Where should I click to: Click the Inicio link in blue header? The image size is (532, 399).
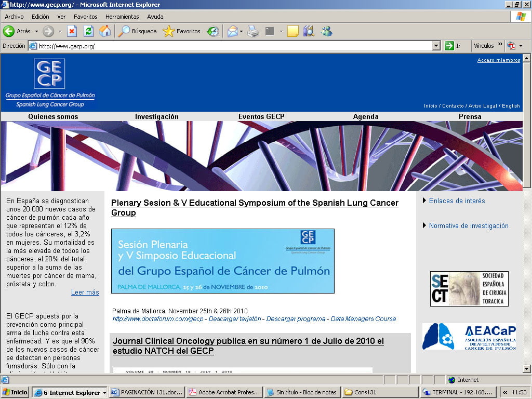[431, 106]
